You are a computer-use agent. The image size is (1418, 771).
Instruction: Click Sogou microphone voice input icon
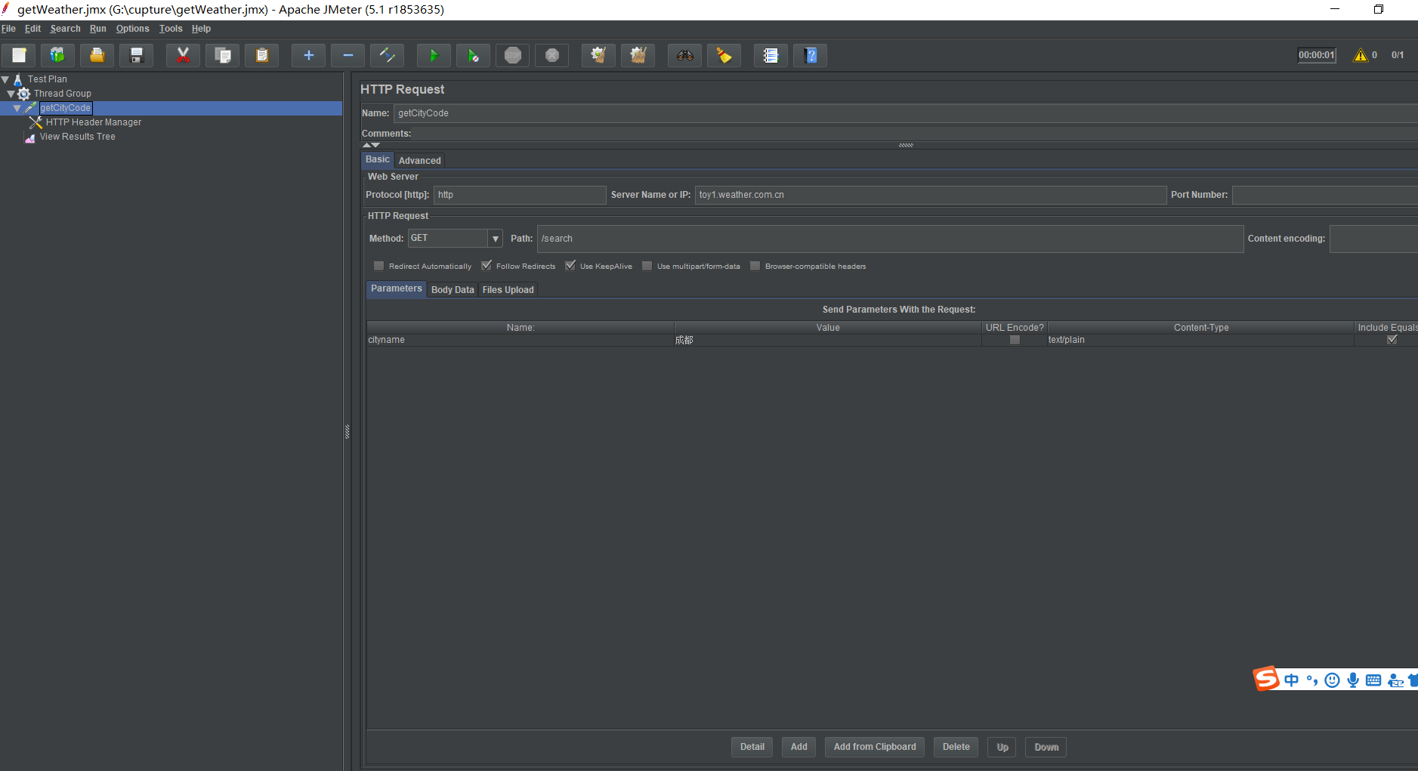(x=1353, y=680)
